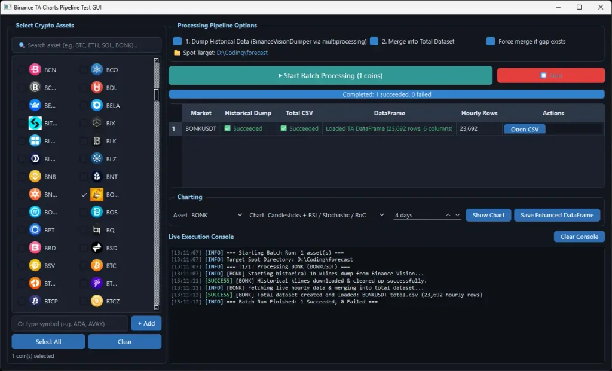Click asset list scroll-down arrow
The height and width of the screenshot is (371, 612).
tap(156, 308)
